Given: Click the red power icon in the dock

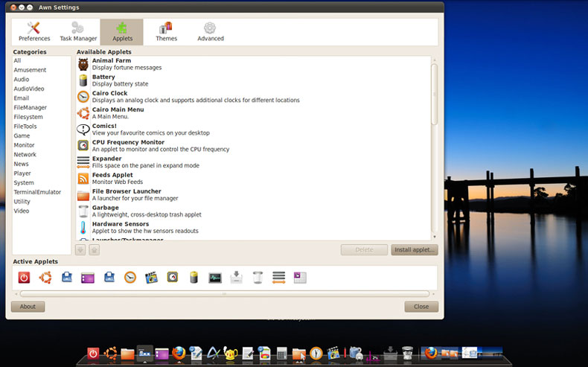Looking at the screenshot, I should coord(93,354).
